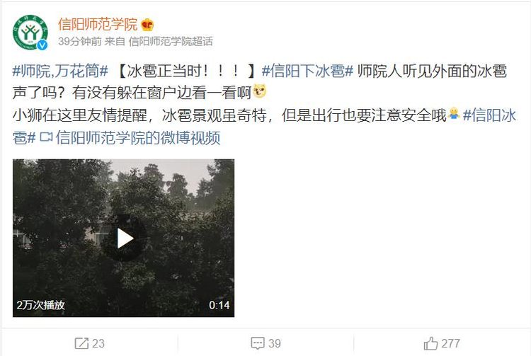The height and width of the screenshot is (356, 531).
Task: Open the comments icon showing 39
Action: [x=258, y=343]
